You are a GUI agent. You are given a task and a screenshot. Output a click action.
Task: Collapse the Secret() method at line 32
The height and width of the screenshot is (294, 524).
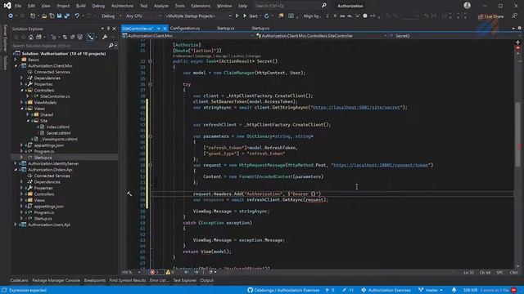tap(150, 61)
